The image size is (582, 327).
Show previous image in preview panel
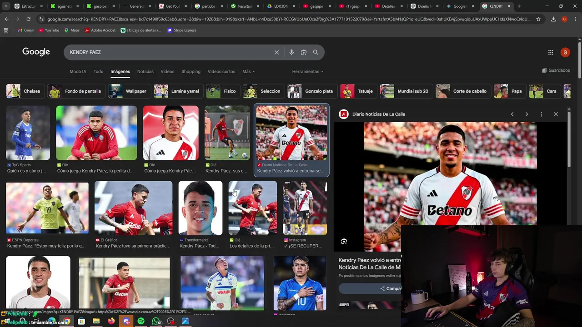point(512,114)
